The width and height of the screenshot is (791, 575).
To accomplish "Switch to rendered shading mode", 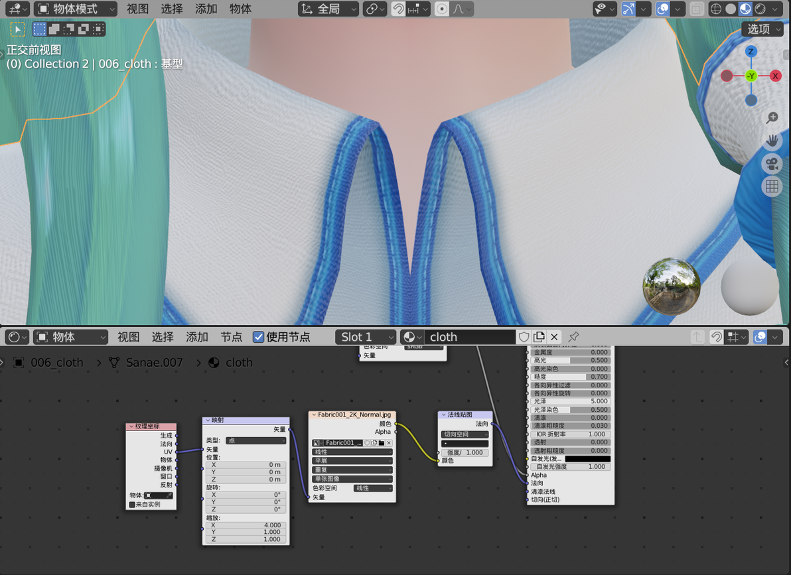I will [760, 9].
